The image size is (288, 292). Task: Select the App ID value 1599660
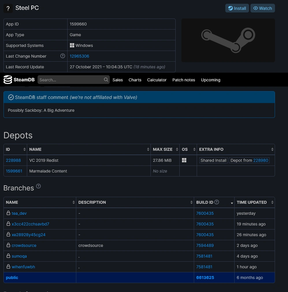(78, 24)
